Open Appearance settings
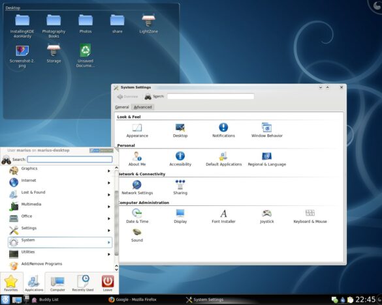This screenshot has height=305, width=382. point(137,130)
